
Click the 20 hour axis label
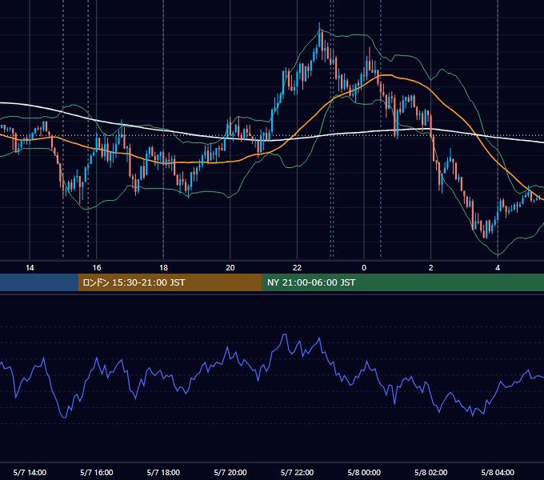[230, 268]
